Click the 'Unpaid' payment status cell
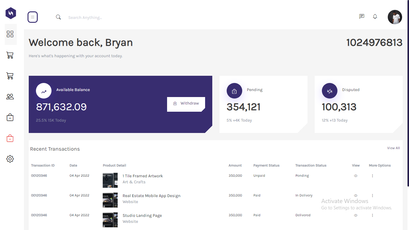Viewport: 409px width, 230px height. pyautogui.click(x=259, y=175)
